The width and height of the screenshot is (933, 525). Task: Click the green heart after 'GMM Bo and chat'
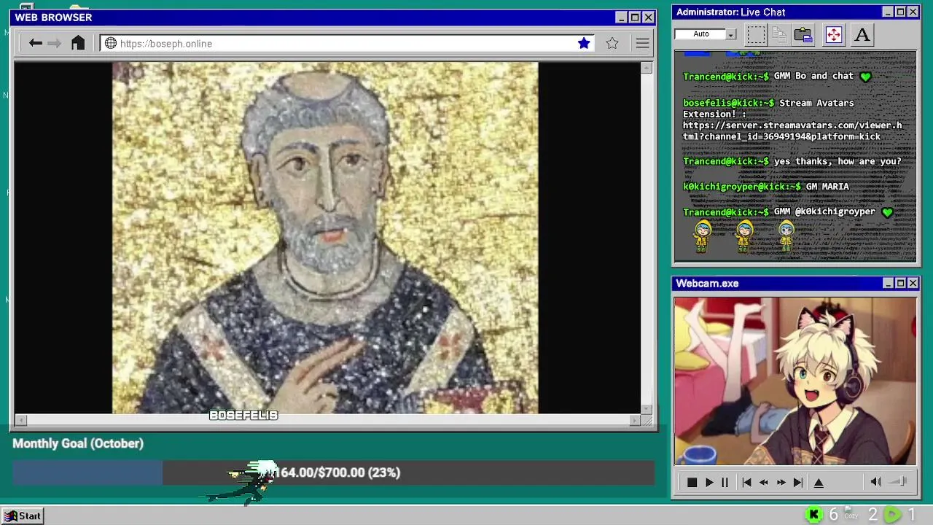[865, 77]
